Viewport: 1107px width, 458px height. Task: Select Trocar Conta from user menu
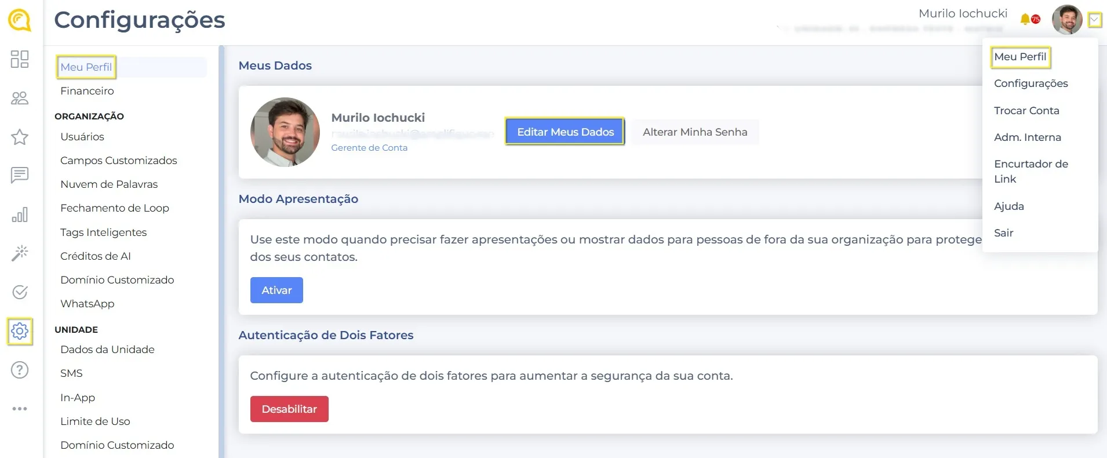click(1026, 111)
